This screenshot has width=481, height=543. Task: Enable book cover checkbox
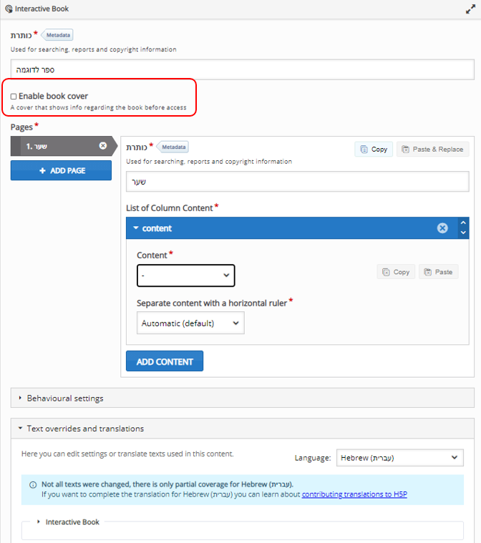click(14, 96)
